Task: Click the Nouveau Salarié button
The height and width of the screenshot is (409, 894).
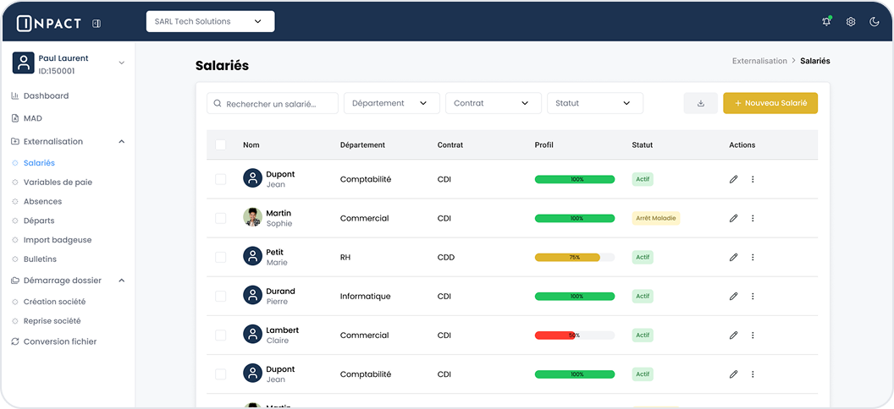Action: pos(770,104)
